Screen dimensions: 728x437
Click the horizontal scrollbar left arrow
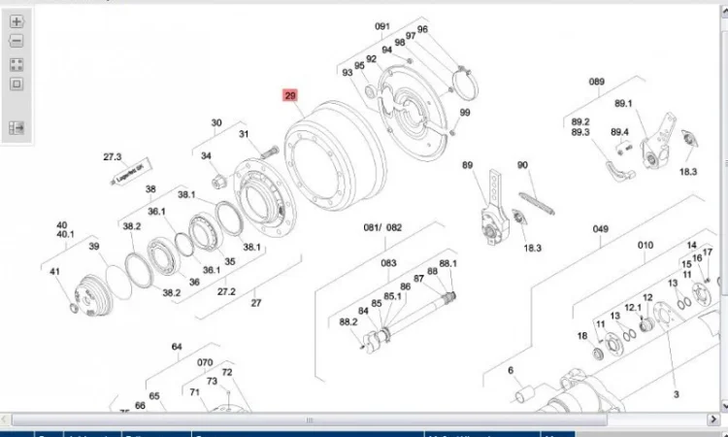[x=5, y=421]
